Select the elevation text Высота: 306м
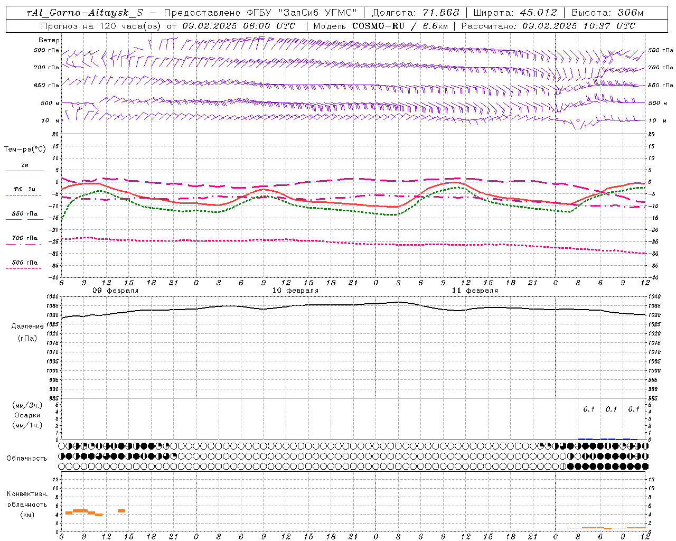Image resolution: width=676 pixels, height=541 pixels. 607,13
